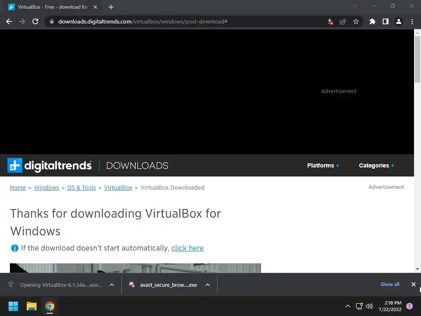The height and width of the screenshot is (316, 421).
Task: Close the downloads bar
Action: [x=414, y=284]
